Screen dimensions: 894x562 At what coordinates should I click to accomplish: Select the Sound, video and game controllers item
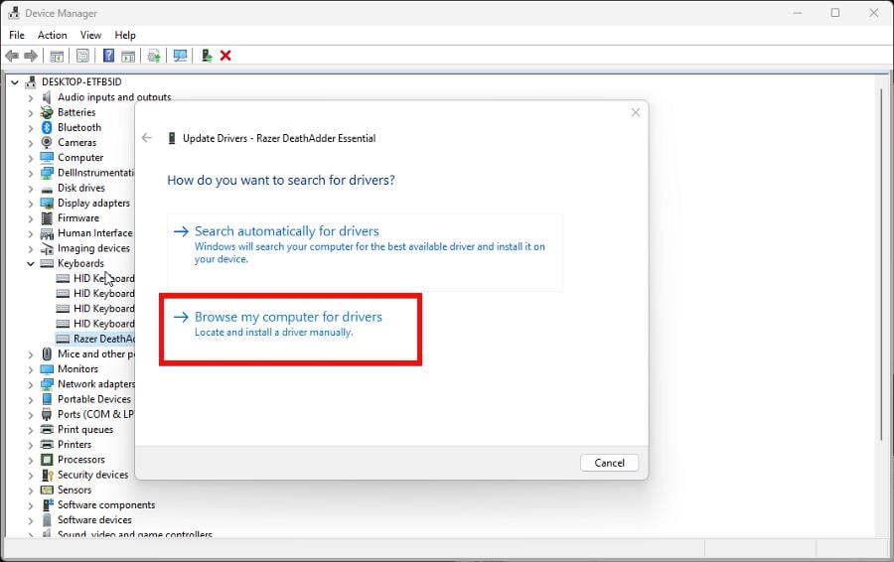(134, 533)
